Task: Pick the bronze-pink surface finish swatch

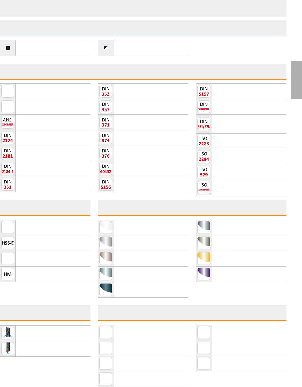Action: (106, 259)
